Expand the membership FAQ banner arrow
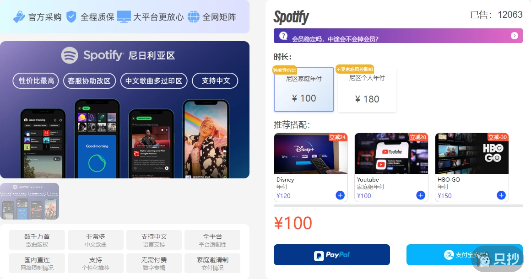The image size is (531, 279). pyautogui.click(x=515, y=36)
